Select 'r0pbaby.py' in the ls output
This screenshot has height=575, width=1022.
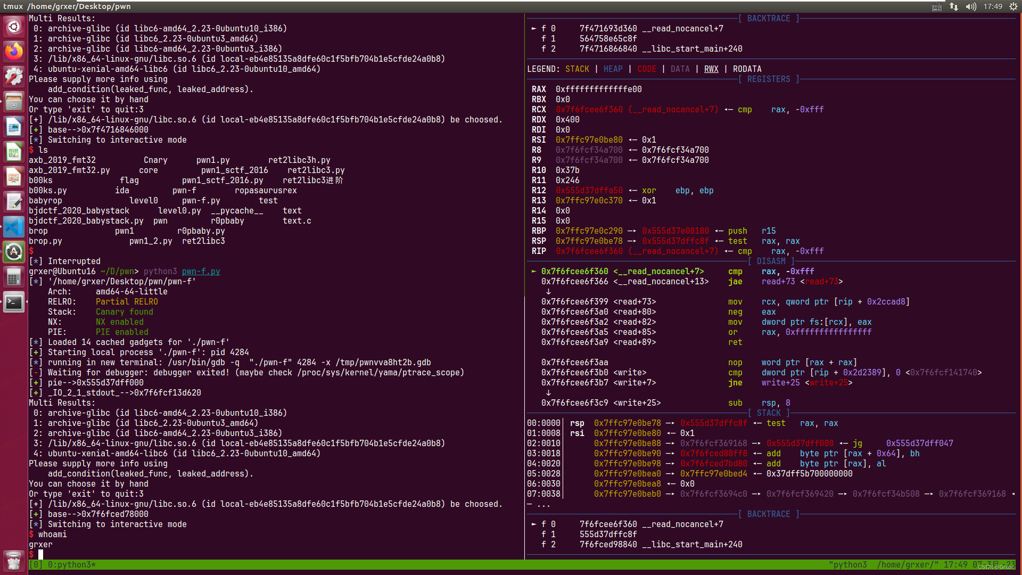pyautogui.click(x=201, y=231)
